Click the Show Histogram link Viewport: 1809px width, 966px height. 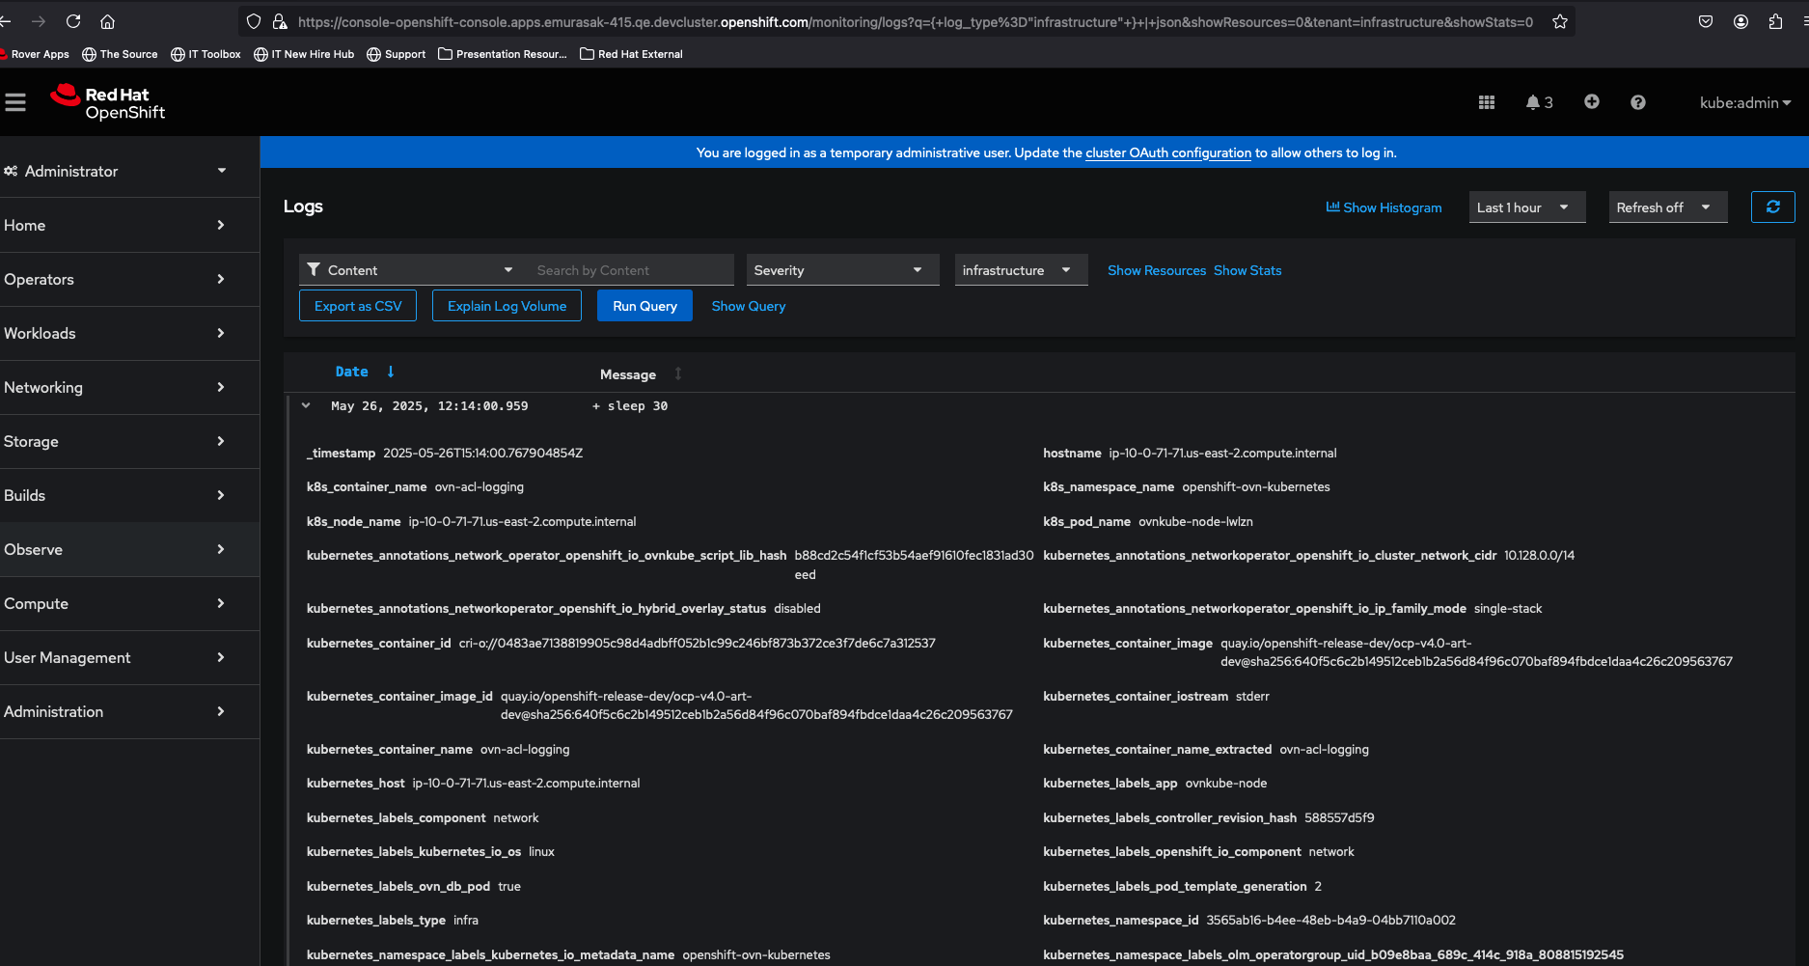[1384, 207]
